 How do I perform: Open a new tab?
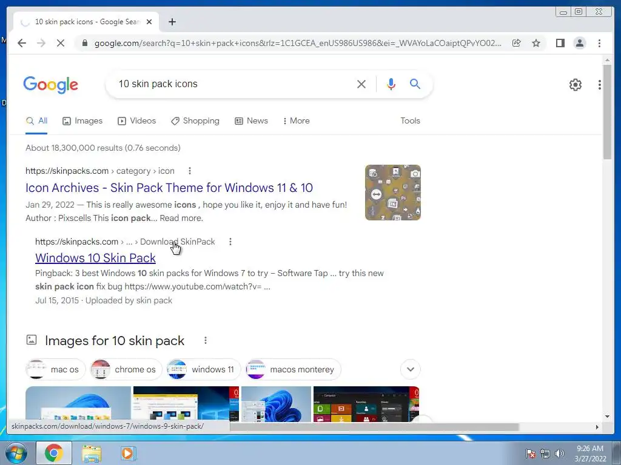point(172,22)
